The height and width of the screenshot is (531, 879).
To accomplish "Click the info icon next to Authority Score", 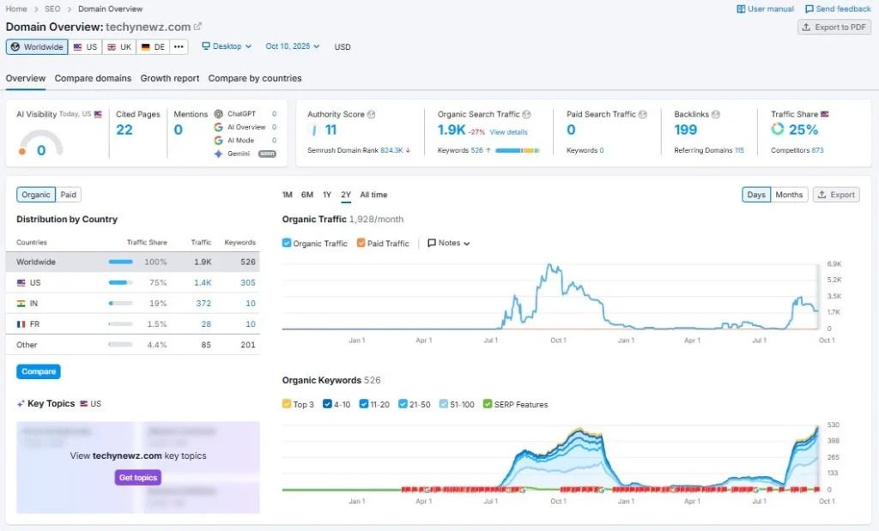I will pyautogui.click(x=371, y=114).
